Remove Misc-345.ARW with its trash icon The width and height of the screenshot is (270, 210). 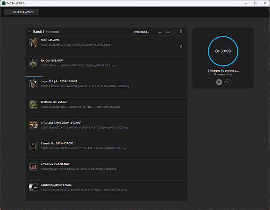coord(181,46)
